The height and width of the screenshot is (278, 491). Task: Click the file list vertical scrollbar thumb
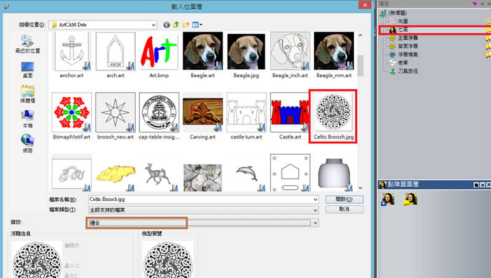click(360, 66)
